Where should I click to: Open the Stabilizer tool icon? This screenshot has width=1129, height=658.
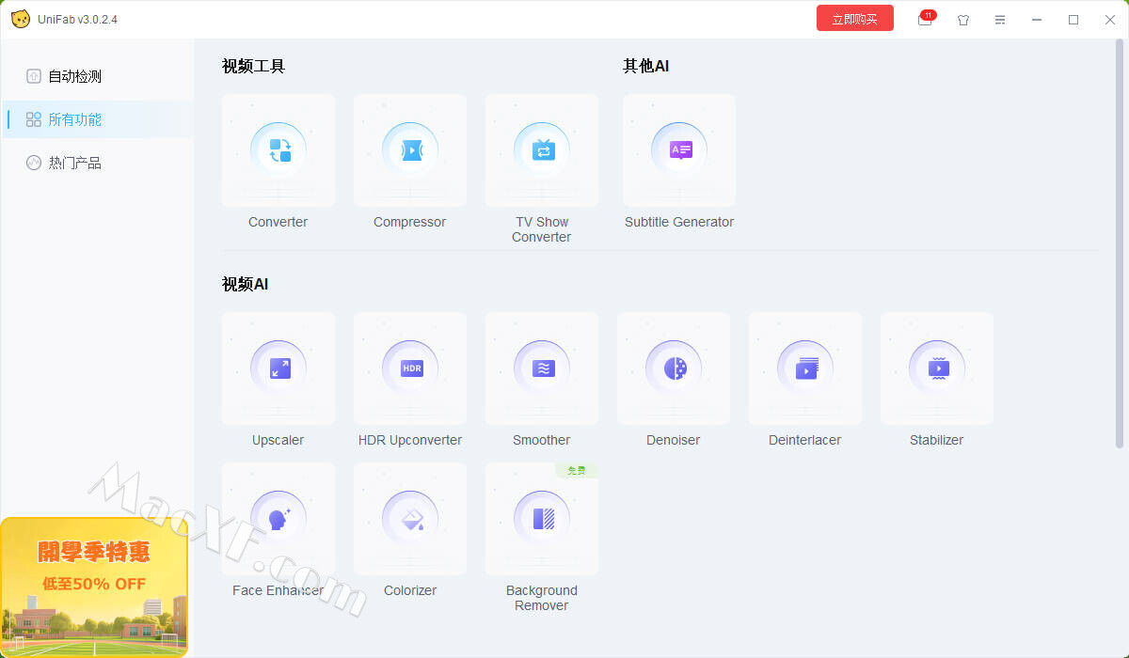tap(937, 368)
